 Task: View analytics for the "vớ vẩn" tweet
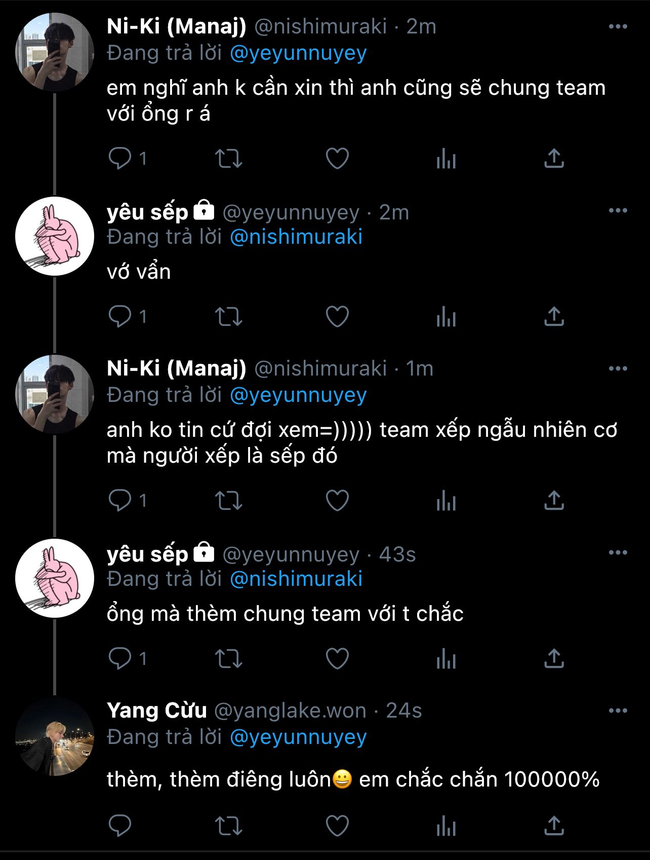click(446, 317)
